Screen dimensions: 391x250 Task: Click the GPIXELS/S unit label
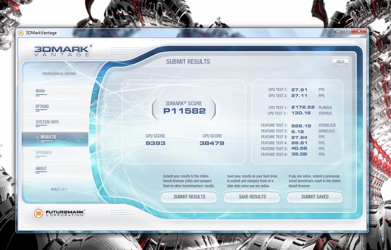327,131
